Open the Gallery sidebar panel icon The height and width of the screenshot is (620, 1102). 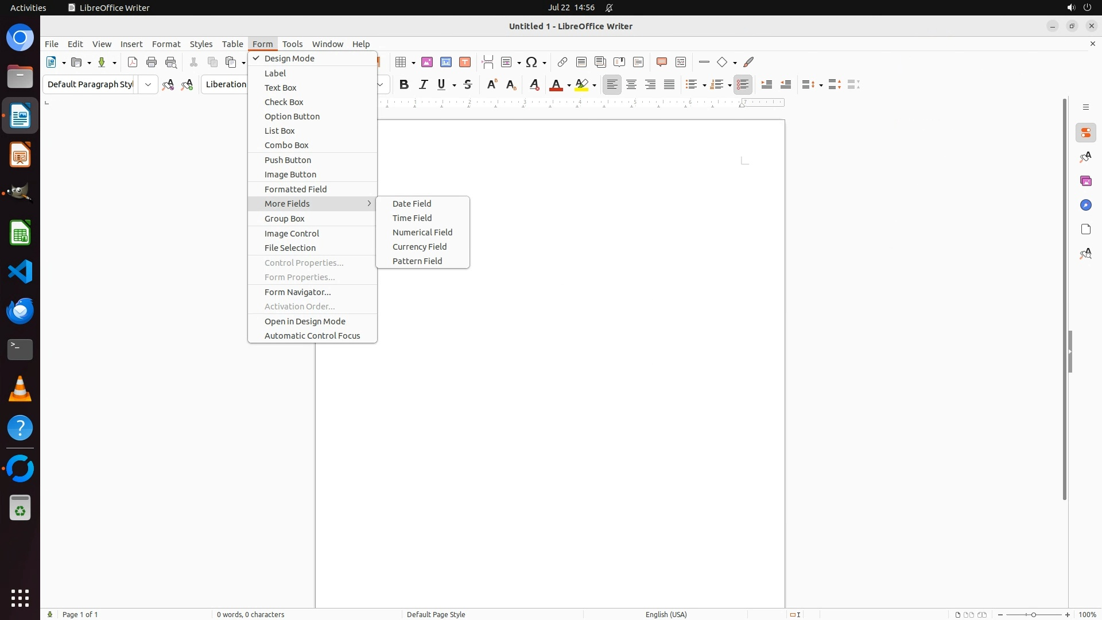click(1085, 181)
